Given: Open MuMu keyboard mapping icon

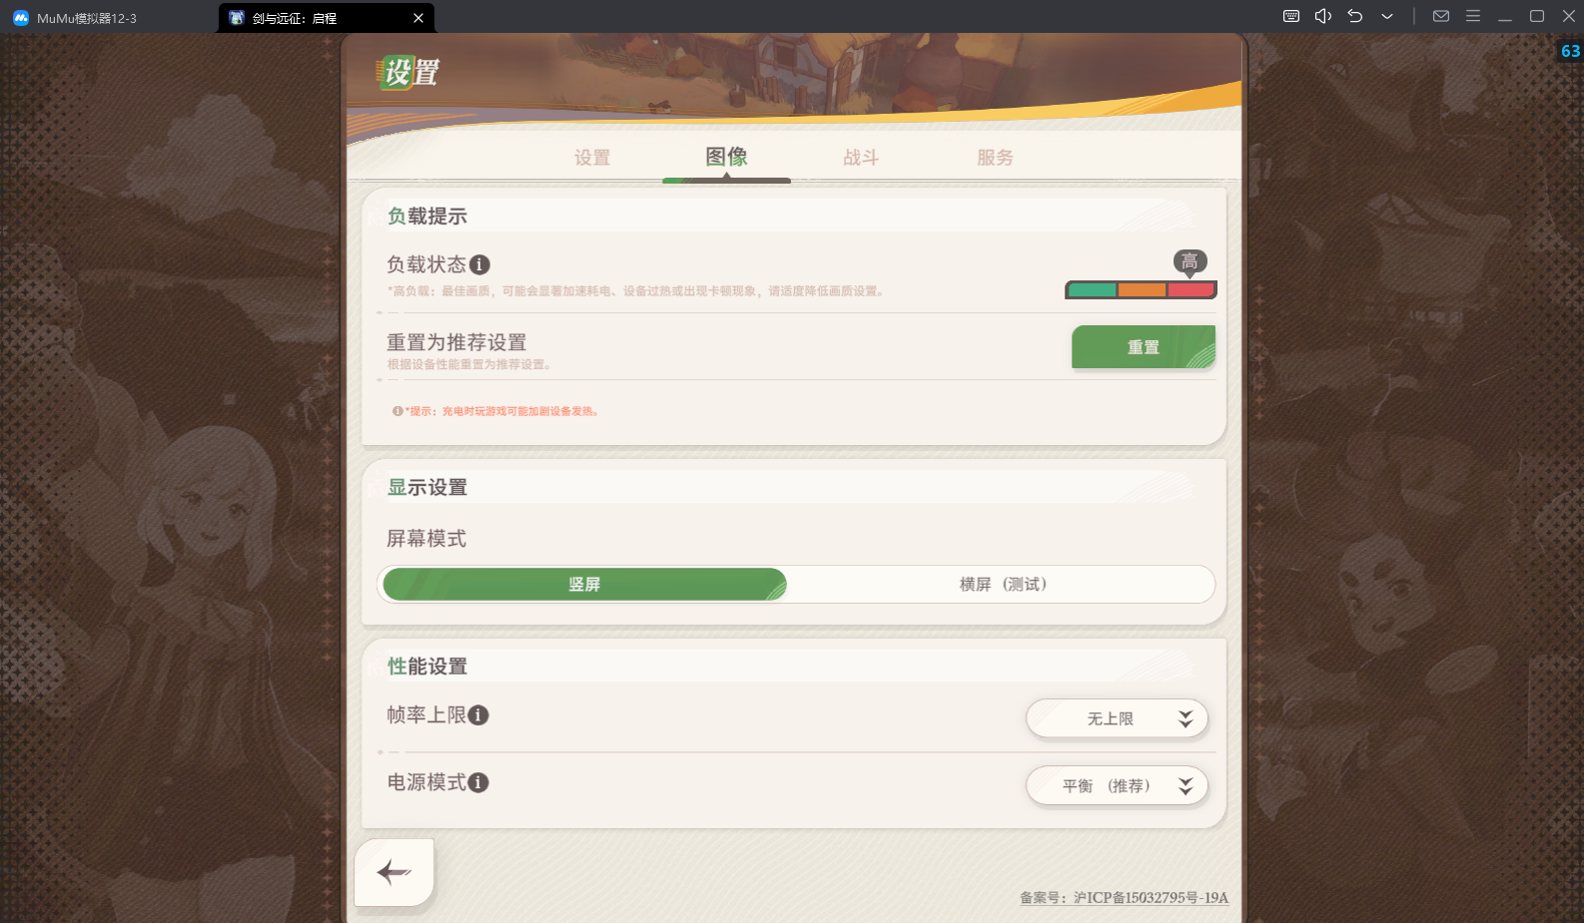Looking at the screenshot, I should tap(1291, 16).
